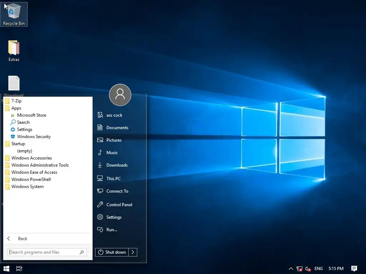Select the text document icon on desktop
This screenshot has height=274, width=366.
click(14, 83)
